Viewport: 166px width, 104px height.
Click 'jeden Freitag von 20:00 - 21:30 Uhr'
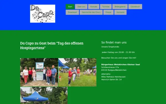[x=118, y=52]
